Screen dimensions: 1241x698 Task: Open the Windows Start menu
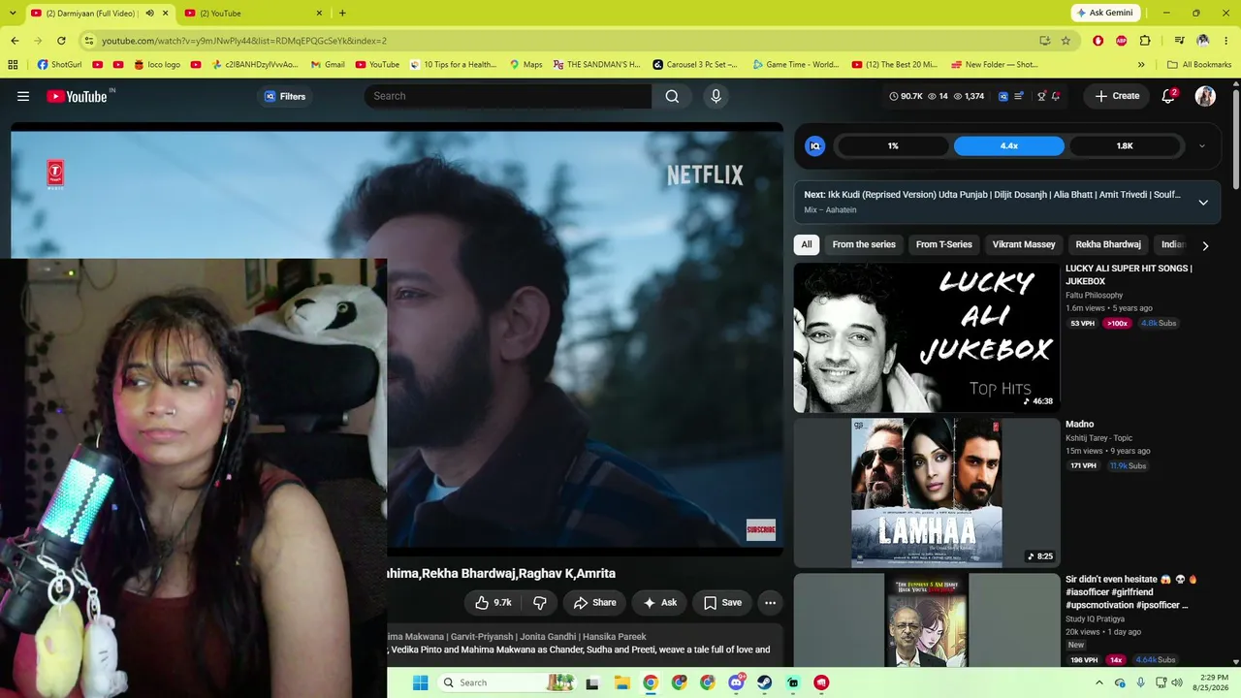tap(420, 682)
